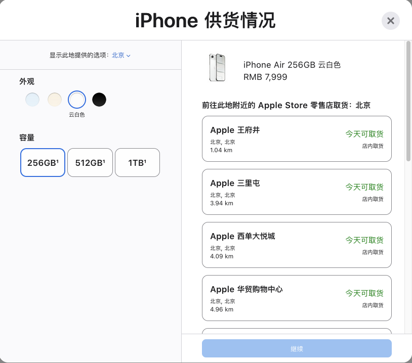Click the store list vertical scrollbar
This screenshot has height=363, width=412.
408,101
